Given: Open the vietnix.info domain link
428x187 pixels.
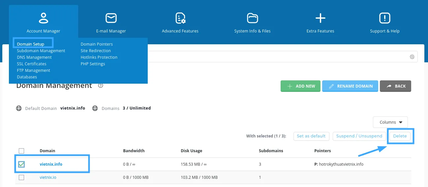Looking at the screenshot, I should 51,164.
